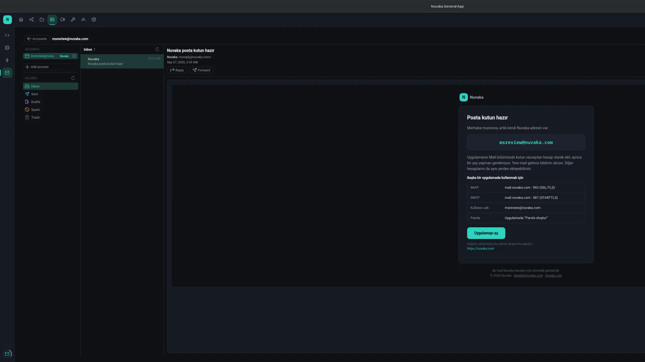The image size is (645, 362).
Task: Forward the email
Action: coord(201,70)
